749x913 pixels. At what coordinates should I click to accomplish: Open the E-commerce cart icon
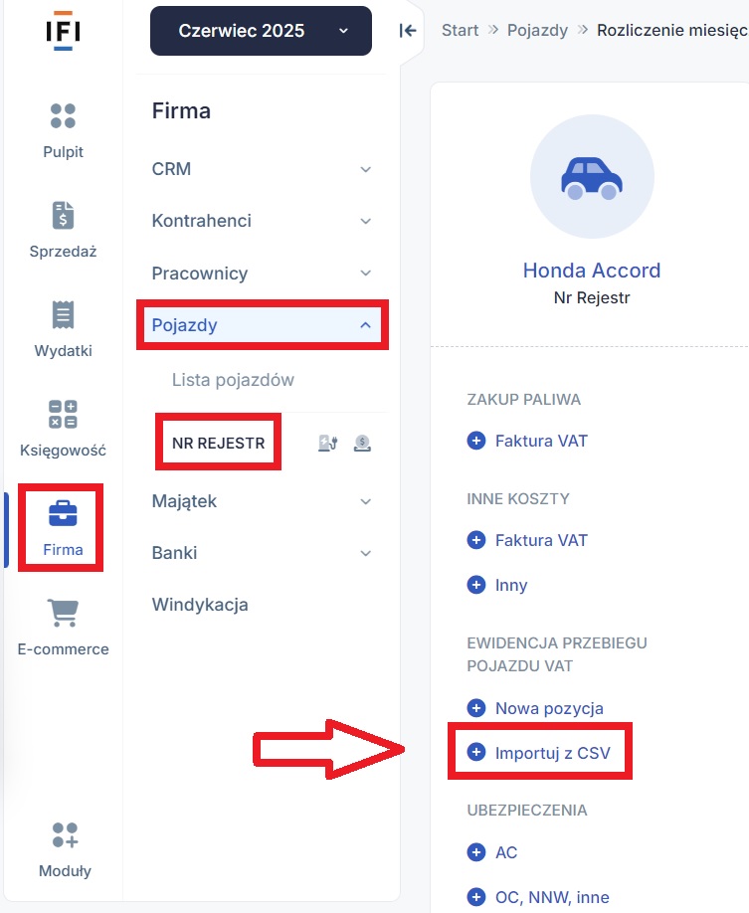tap(63, 613)
